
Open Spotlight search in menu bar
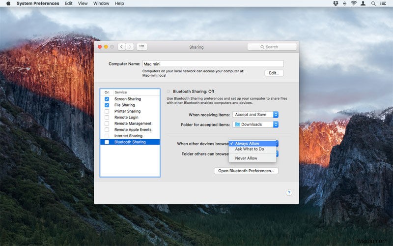[373, 3]
